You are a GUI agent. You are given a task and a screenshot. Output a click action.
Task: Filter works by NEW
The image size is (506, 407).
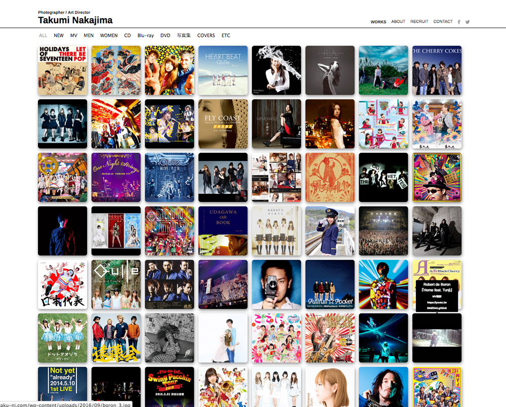(x=58, y=35)
